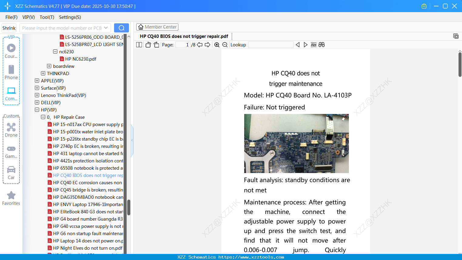Click the XZZ Schematics logo icon

click(7, 6)
